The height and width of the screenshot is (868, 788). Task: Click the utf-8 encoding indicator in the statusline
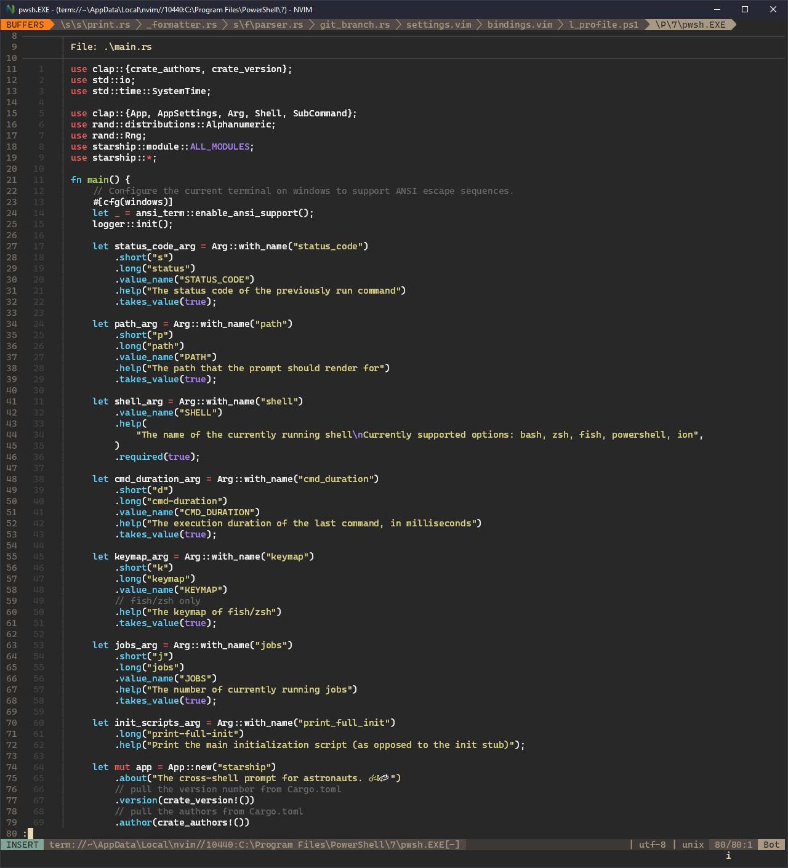click(x=652, y=845)
